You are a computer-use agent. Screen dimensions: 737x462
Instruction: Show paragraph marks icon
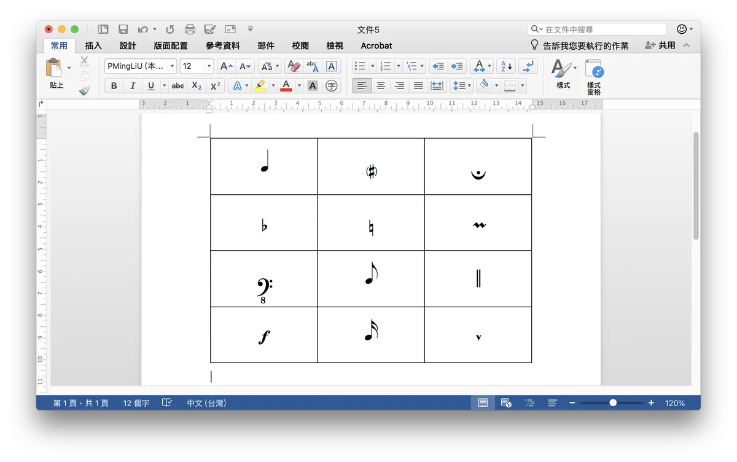pos(528,66)
